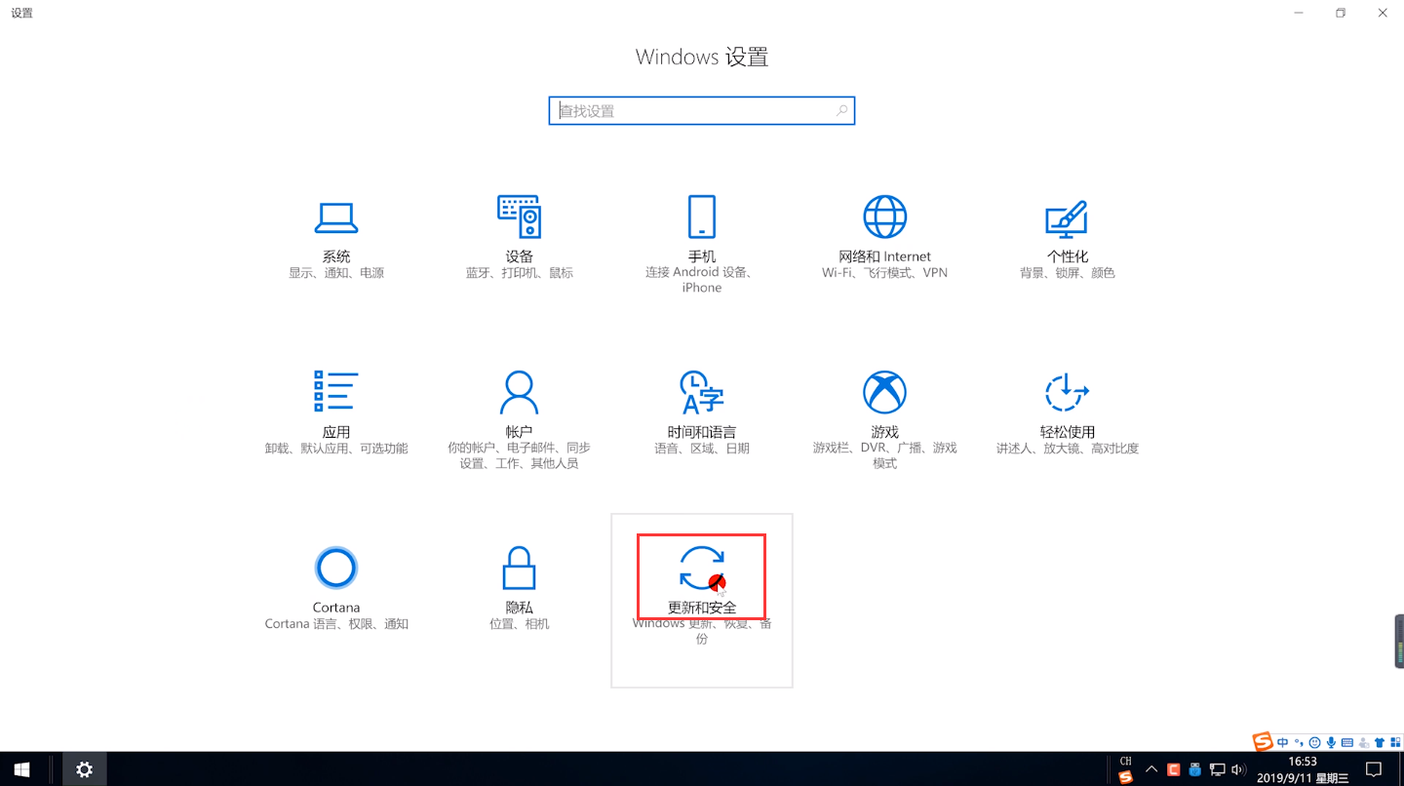The width and height of the screenshot is (1404, 786).
Task: Show hidden system tray icons
Action: [1151, 769]
